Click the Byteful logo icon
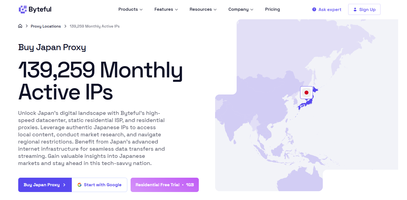407x200 pixels. click(23, 9)
